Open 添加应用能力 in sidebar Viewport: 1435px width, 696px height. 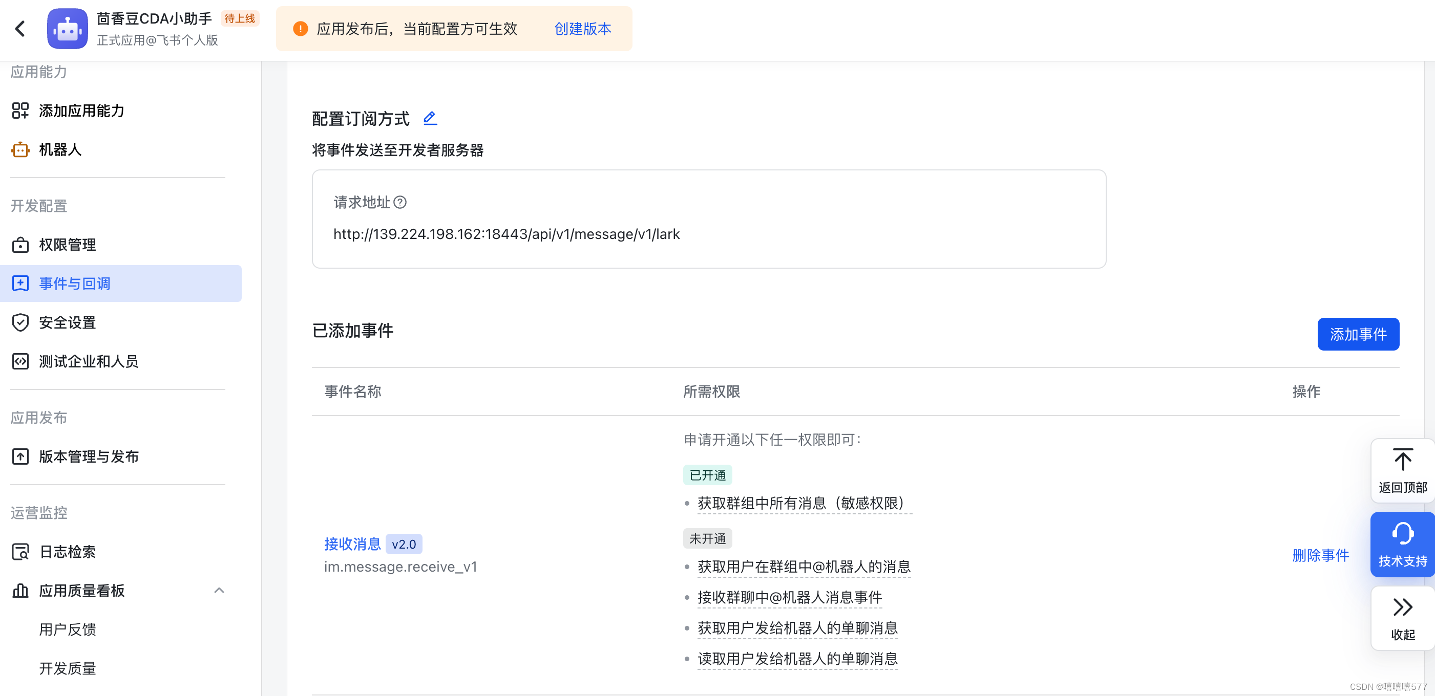81,111
